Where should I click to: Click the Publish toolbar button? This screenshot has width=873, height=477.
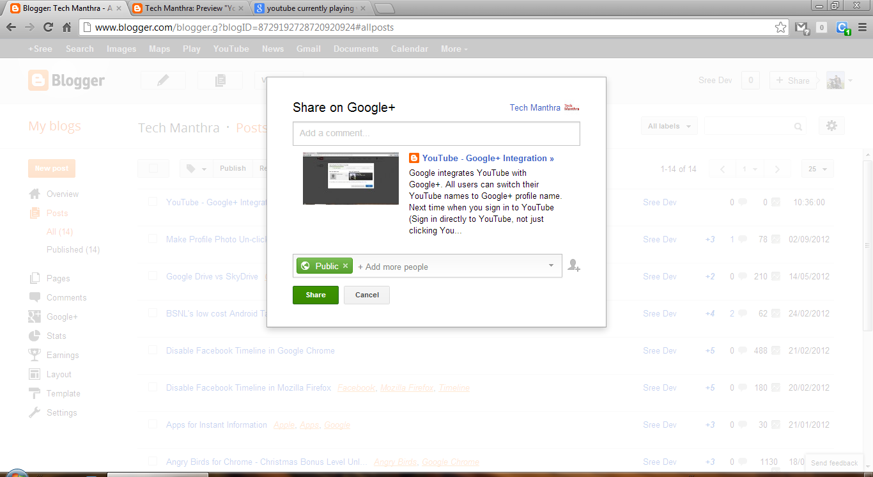click(x=233, y=168)
